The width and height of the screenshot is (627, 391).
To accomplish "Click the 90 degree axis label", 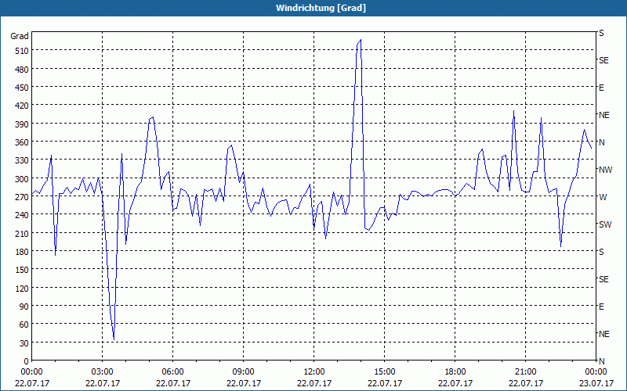I will (x=24, y=307).
